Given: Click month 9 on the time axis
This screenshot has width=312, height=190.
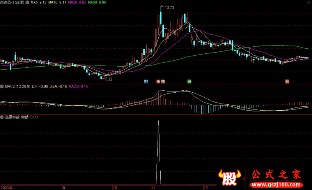Looking at the screenshot, I should [x=64, y=188].
